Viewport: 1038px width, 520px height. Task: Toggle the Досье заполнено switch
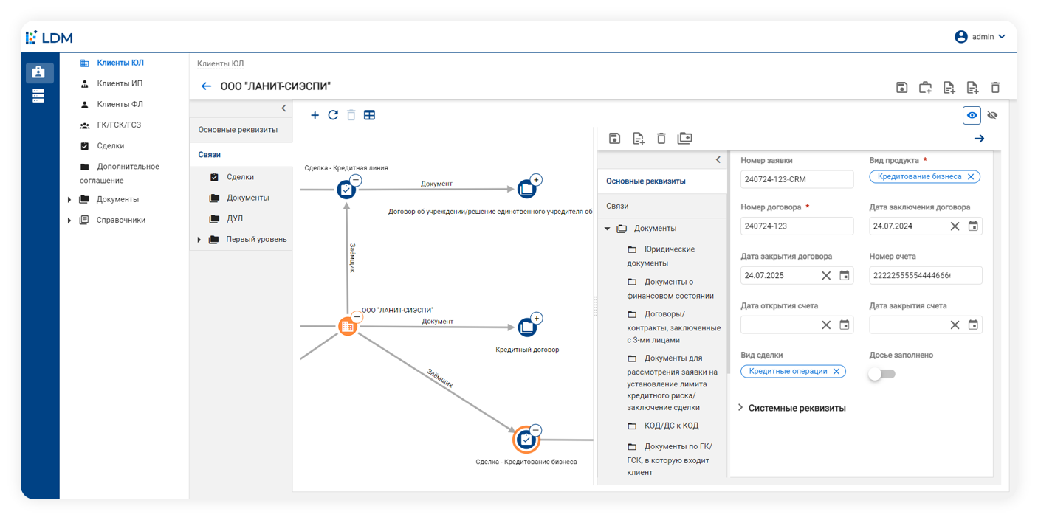click(x=881, y=374)
